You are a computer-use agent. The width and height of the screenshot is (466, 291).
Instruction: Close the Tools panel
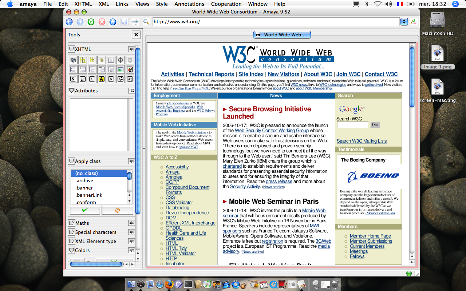(136, 35)
